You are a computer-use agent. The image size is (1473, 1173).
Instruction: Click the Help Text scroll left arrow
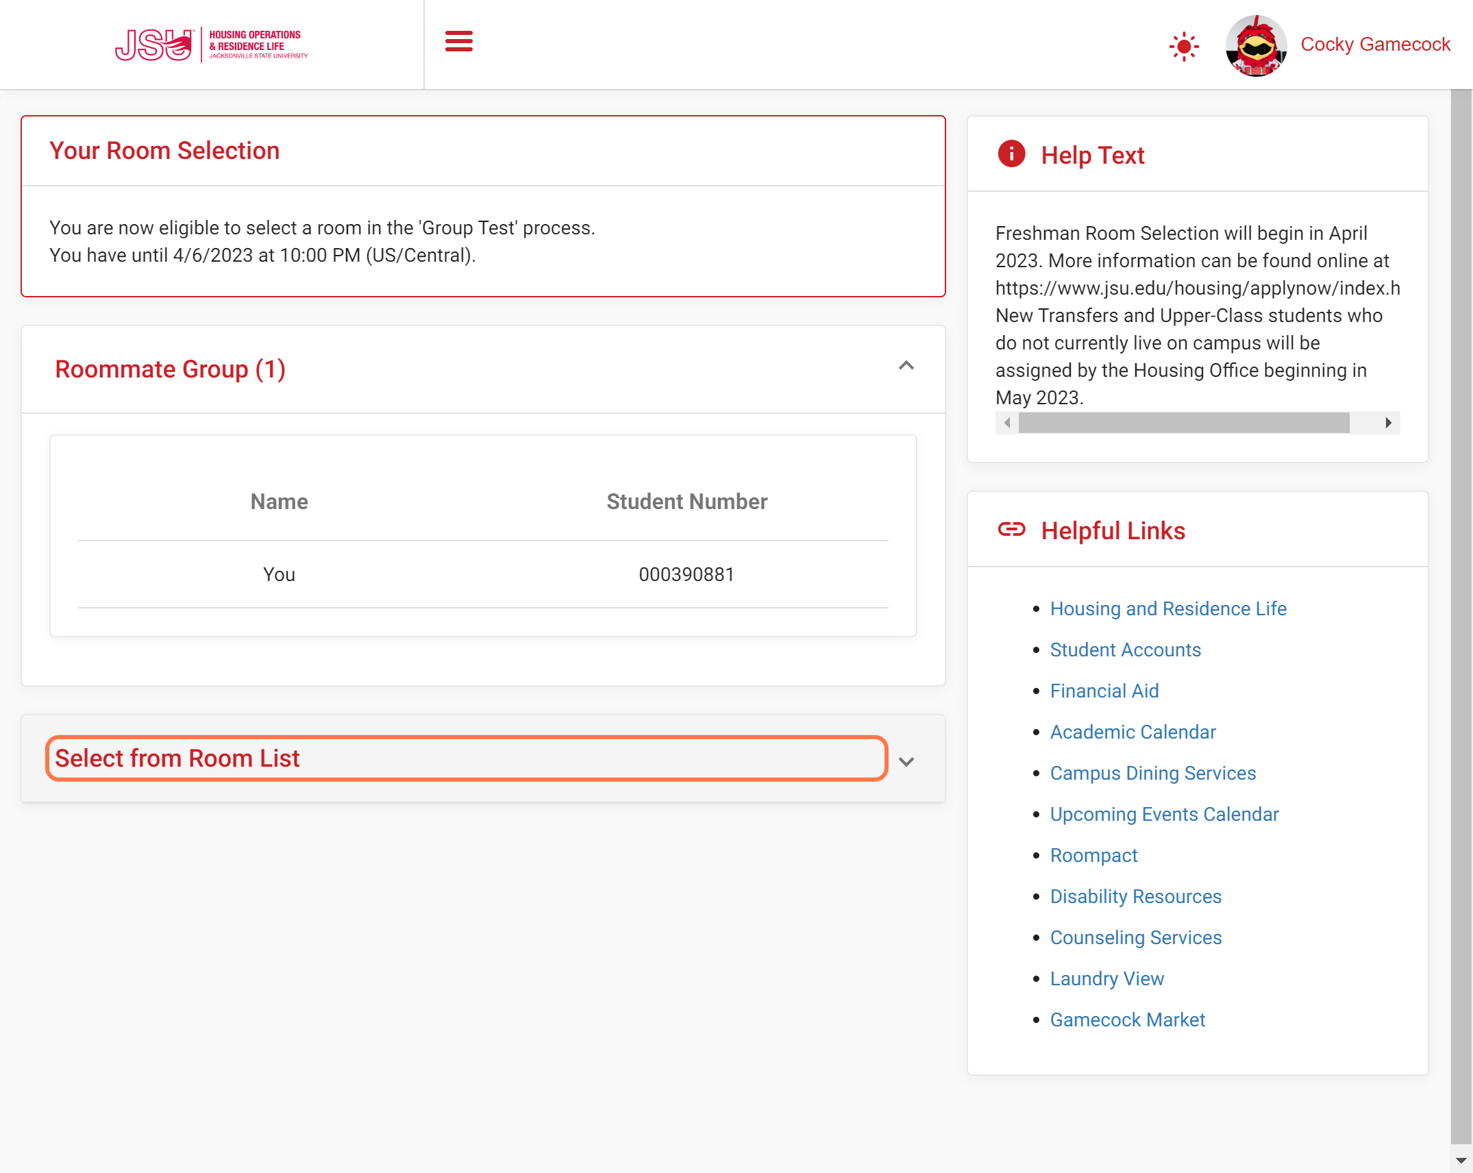point(1007,423)
